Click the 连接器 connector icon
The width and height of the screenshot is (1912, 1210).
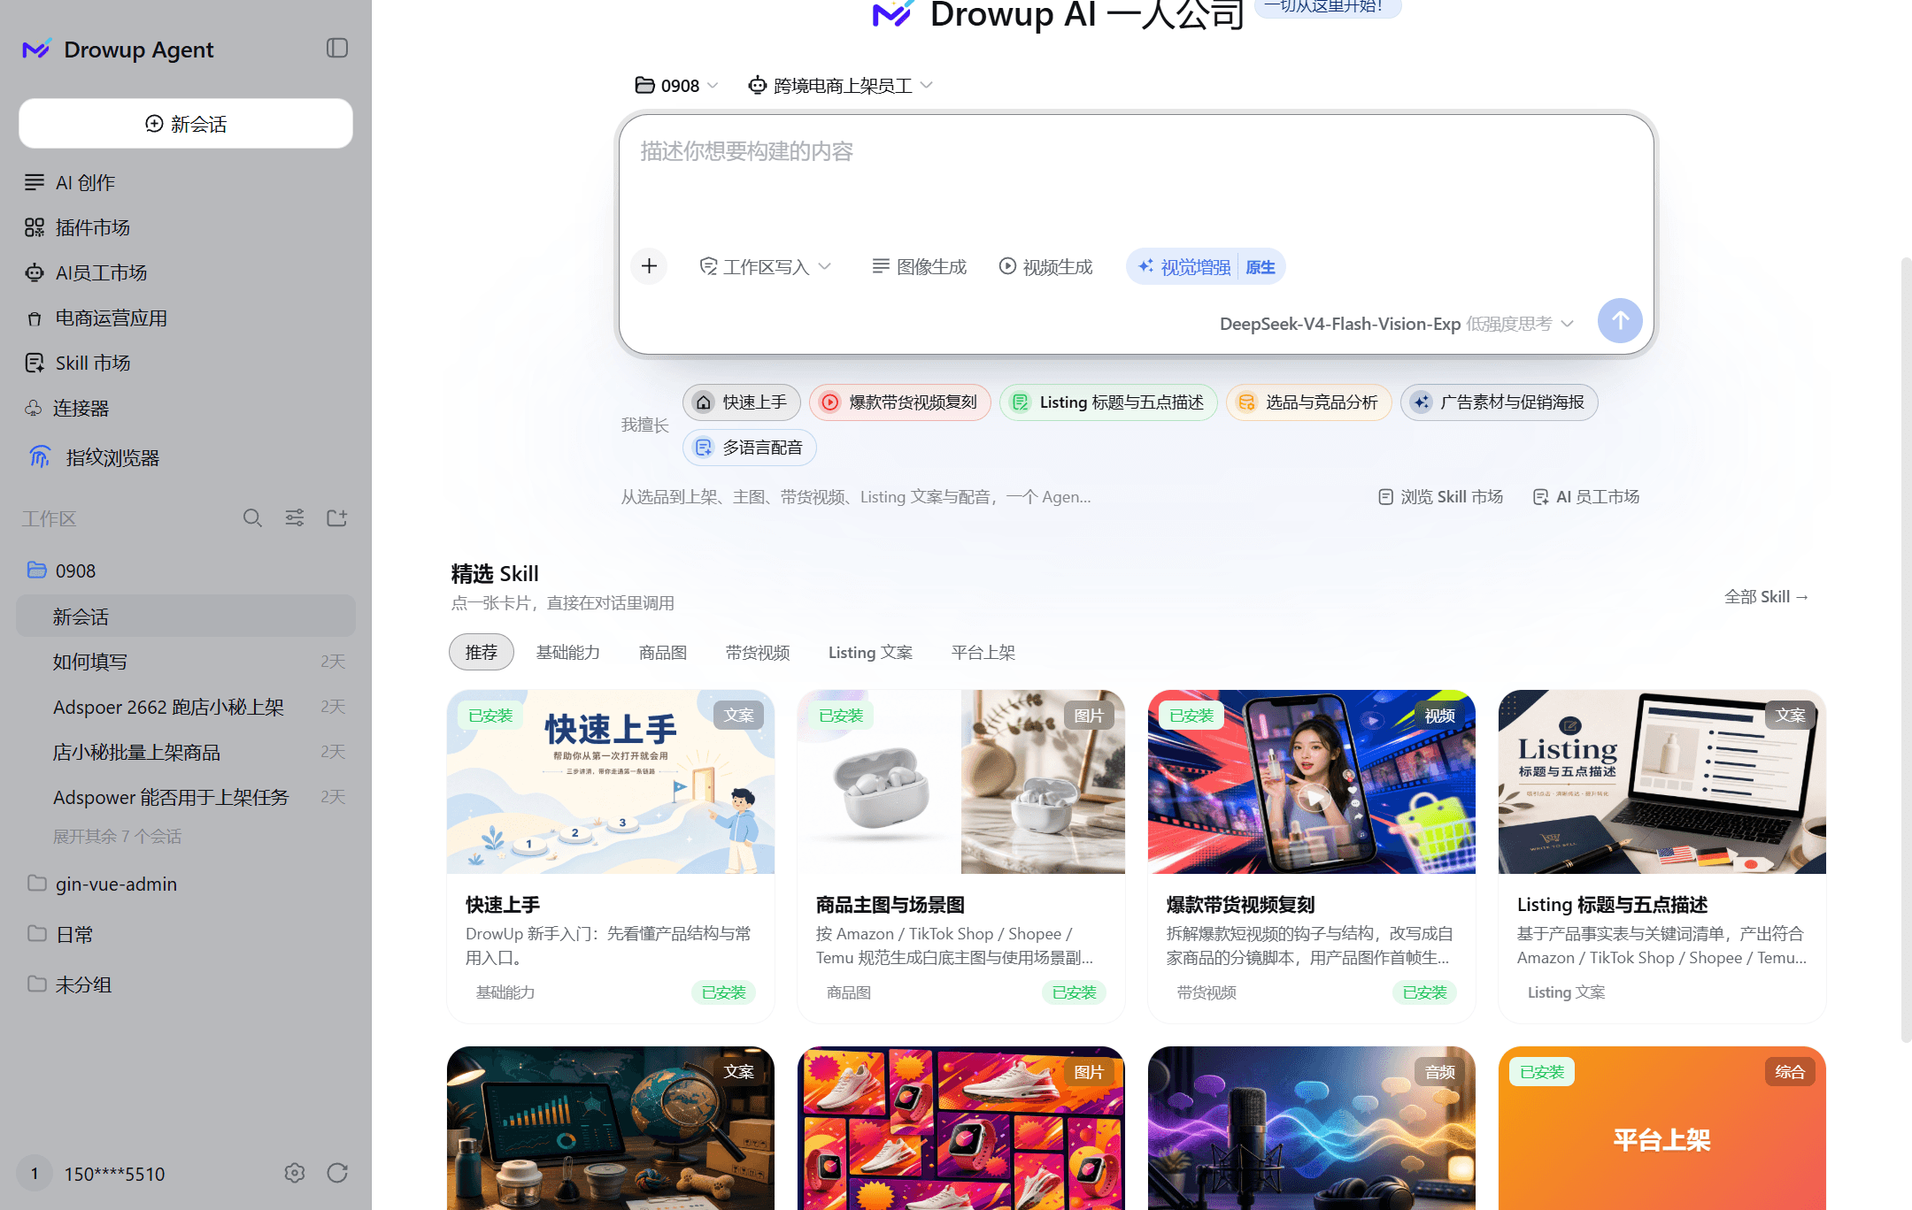click(x=34, y=408)
